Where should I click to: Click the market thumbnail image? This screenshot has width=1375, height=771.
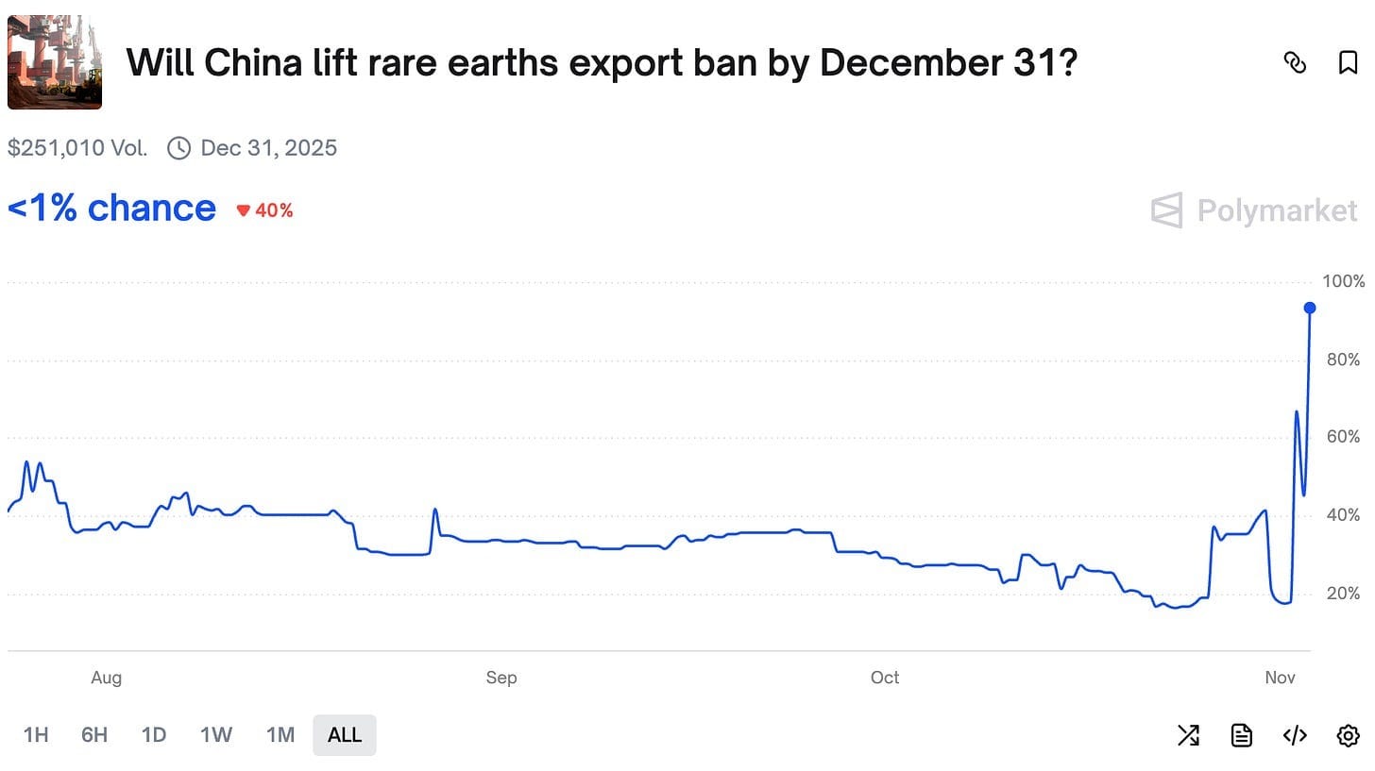tap(55, 62)
